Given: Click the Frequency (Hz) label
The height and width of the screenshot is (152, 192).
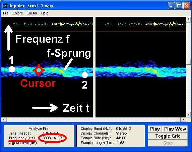Looking at the screenshot, I should coord(23,138).
